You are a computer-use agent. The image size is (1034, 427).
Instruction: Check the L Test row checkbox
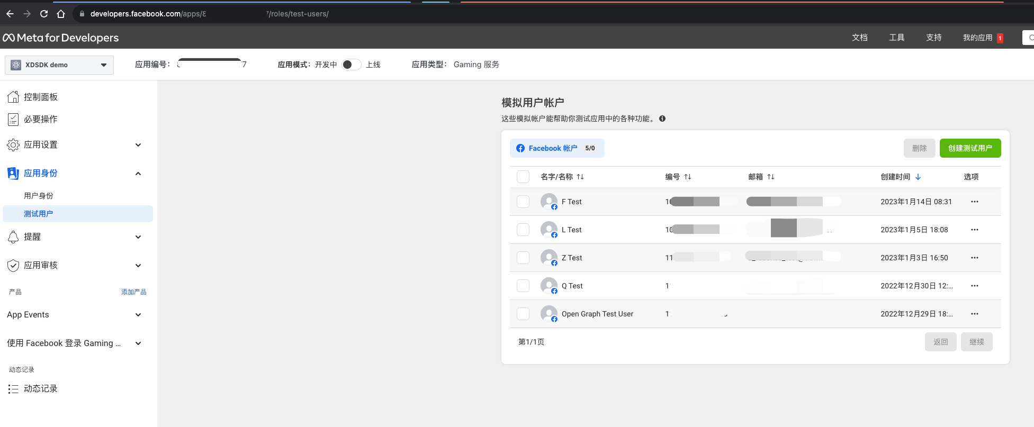point(523,230)
